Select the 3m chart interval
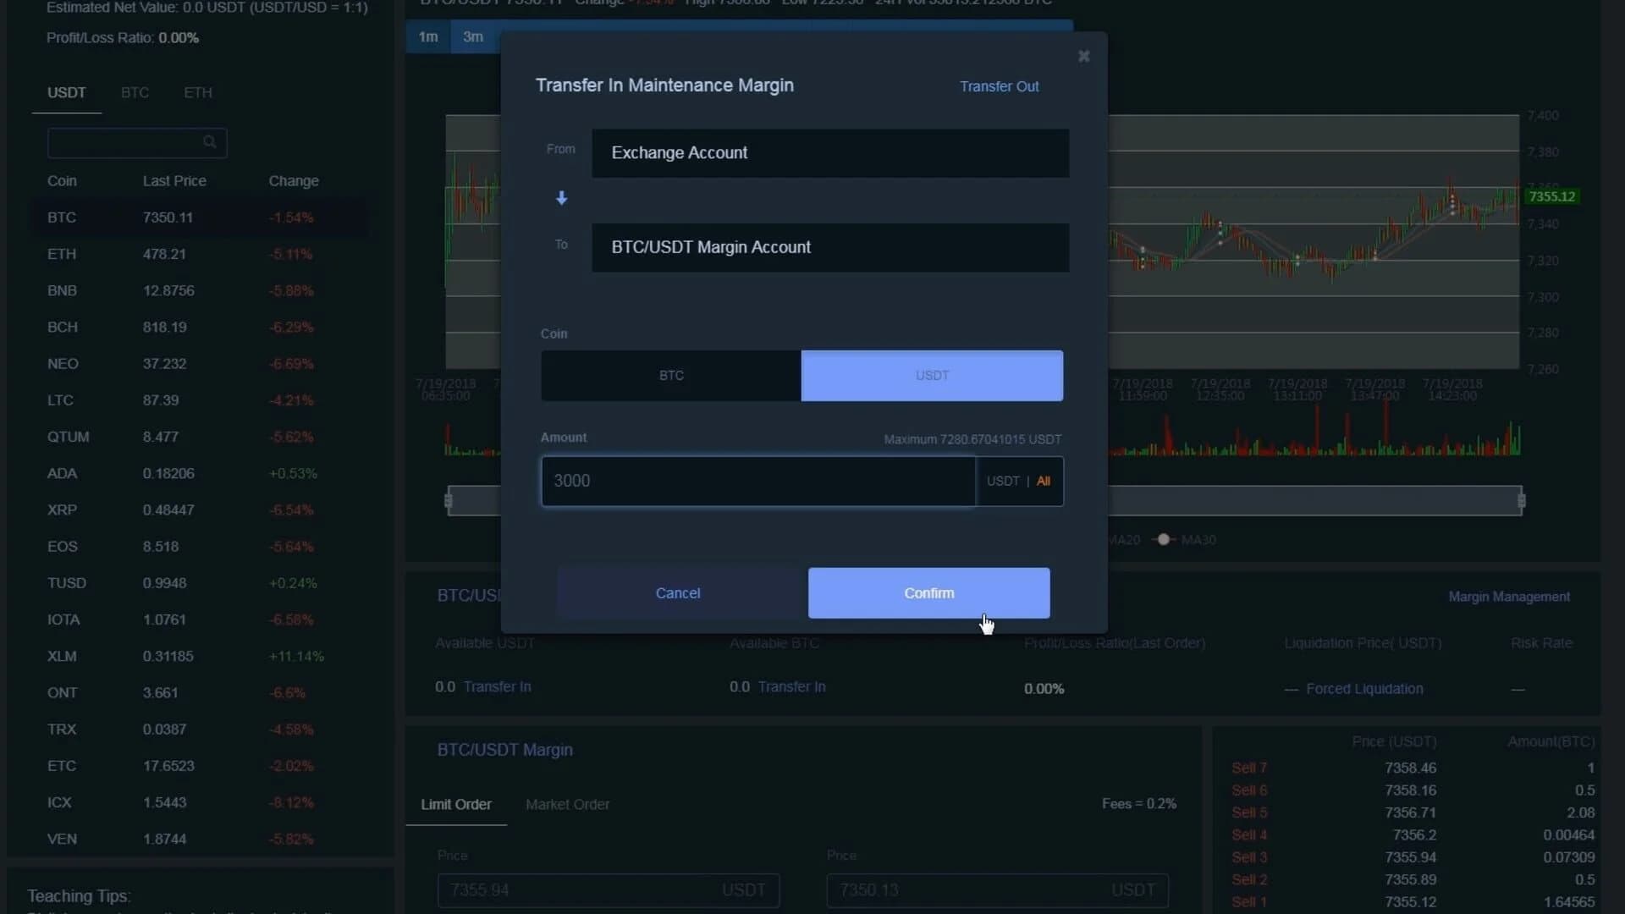This screenshot has height=914, width=1625. click(473, 36)
